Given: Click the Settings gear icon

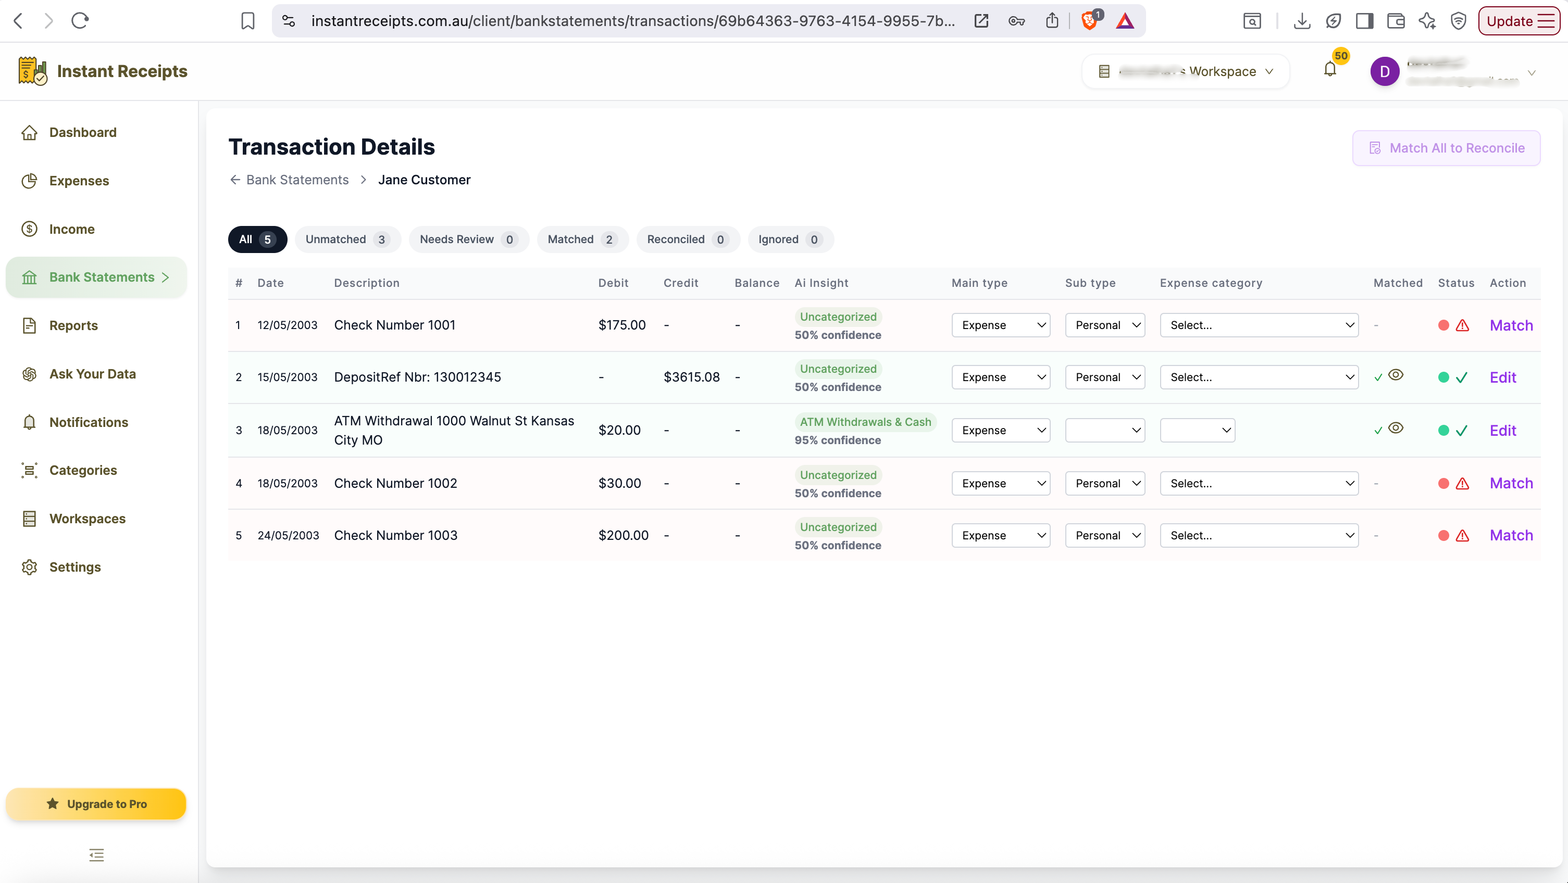Looking at the screenshot, I should (29, 567).
